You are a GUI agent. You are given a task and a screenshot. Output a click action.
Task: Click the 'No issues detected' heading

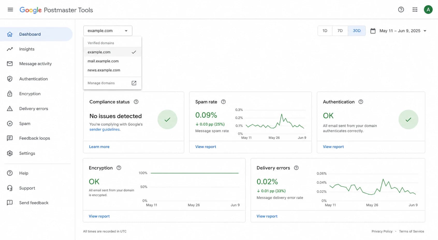point(115,116)
